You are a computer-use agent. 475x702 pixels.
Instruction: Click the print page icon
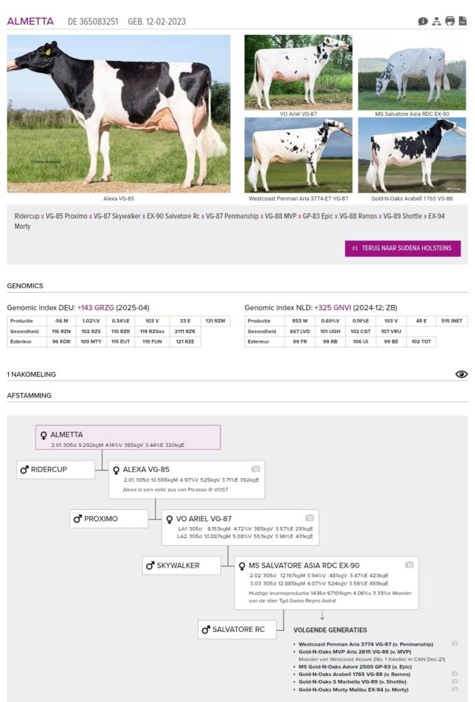(x=450, y=21)
